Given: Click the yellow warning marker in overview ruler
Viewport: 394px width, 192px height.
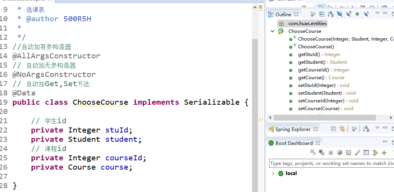Looking at the screenshot, I should click(261, 119).
